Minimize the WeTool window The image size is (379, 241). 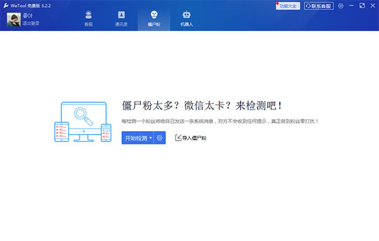pyautogui.click(x=351, y=6)
